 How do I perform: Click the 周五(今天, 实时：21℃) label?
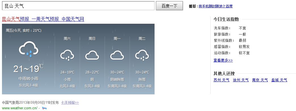[x=24, y=30]
